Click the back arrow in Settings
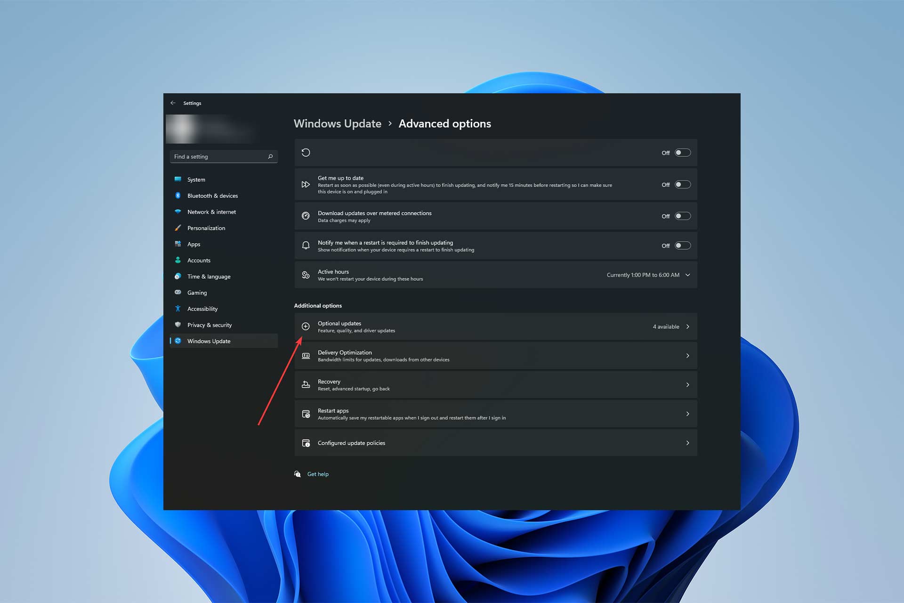This screenshot has height=603, width=904. pyautogui.click(x=173, y=103)
